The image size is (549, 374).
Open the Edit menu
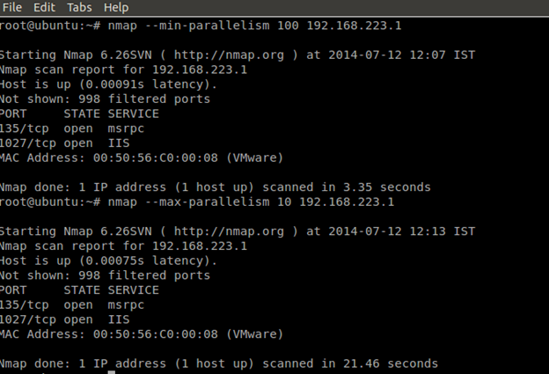[43, 7]
